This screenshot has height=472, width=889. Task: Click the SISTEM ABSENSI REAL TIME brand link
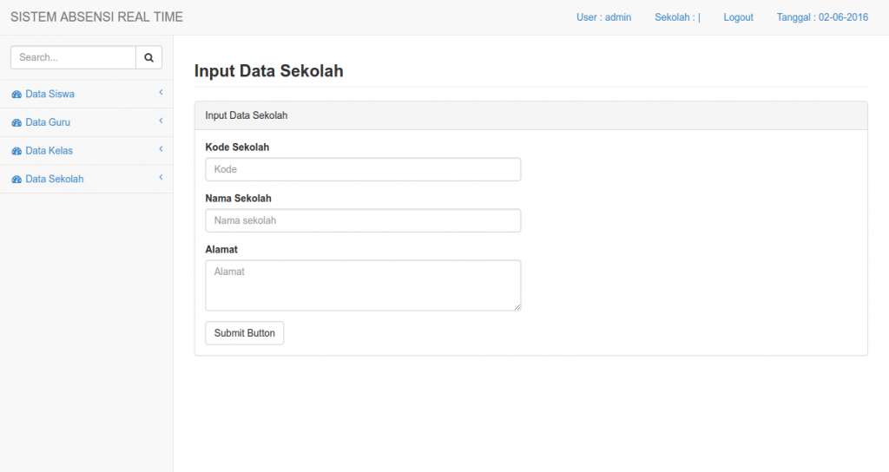(x=96, y=17)
